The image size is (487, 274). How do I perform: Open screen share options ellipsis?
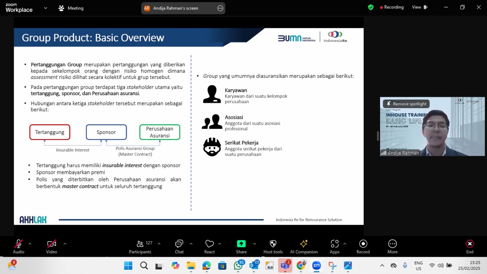(x=220, y=8)
